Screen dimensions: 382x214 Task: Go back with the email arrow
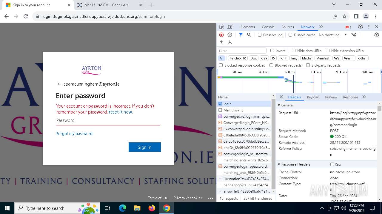[x=59, y=84]
